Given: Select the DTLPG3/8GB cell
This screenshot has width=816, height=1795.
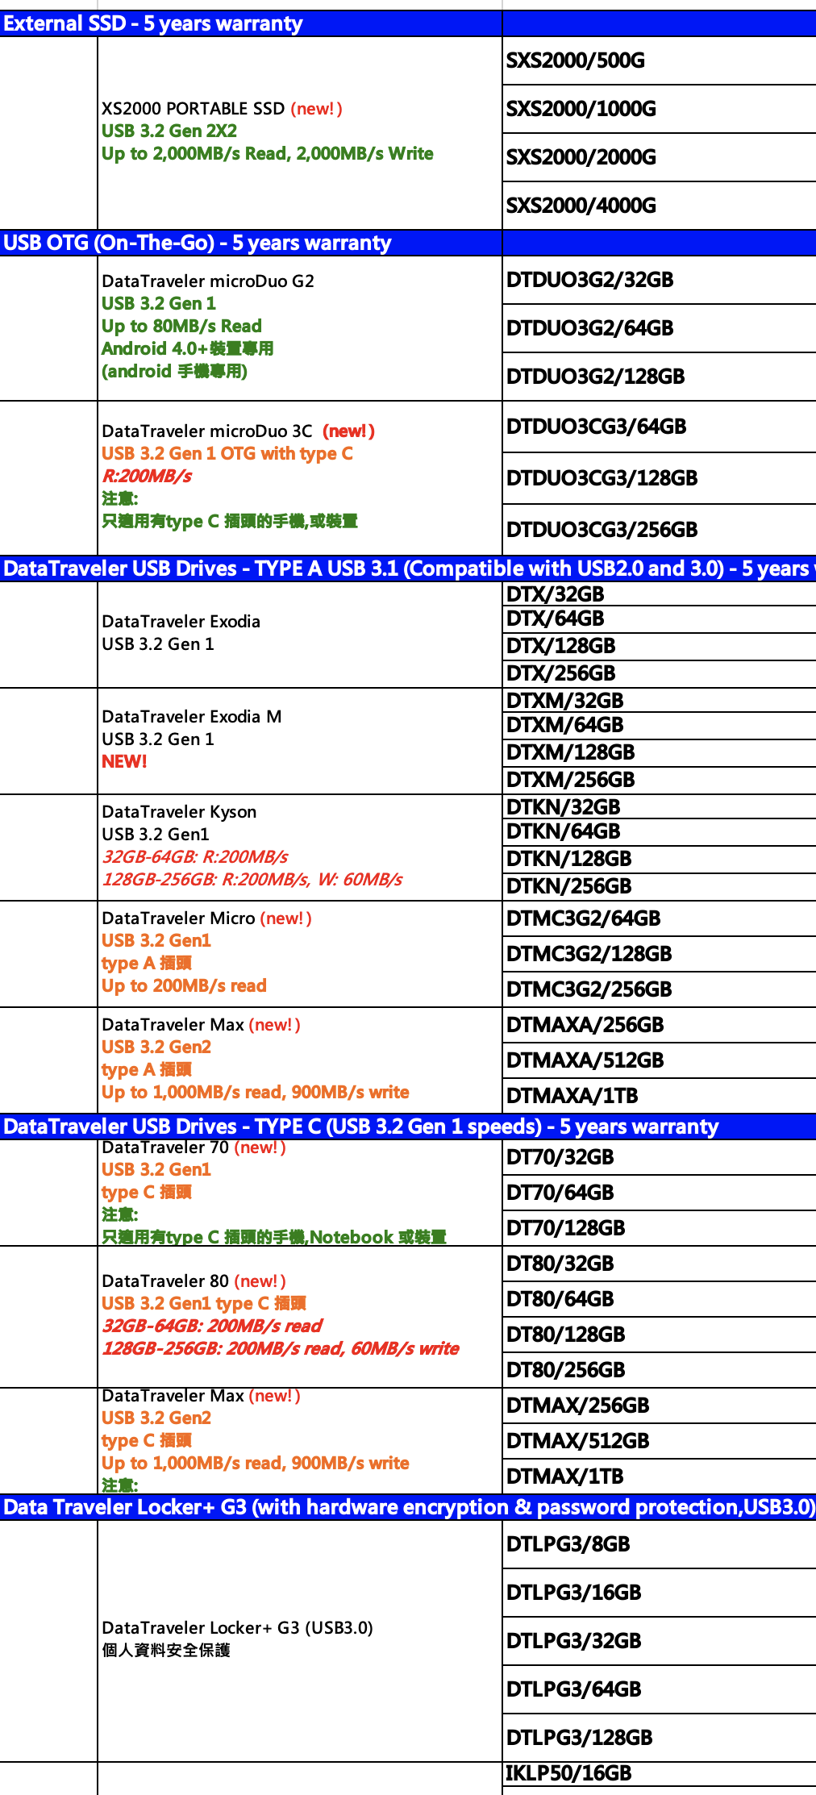Looking at the screenshot, I should coord(659,1544).
